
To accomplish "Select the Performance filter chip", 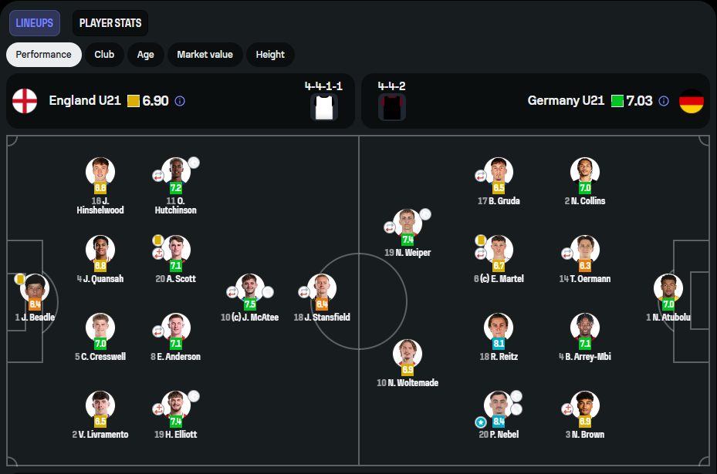I will (x=43, y=55).
